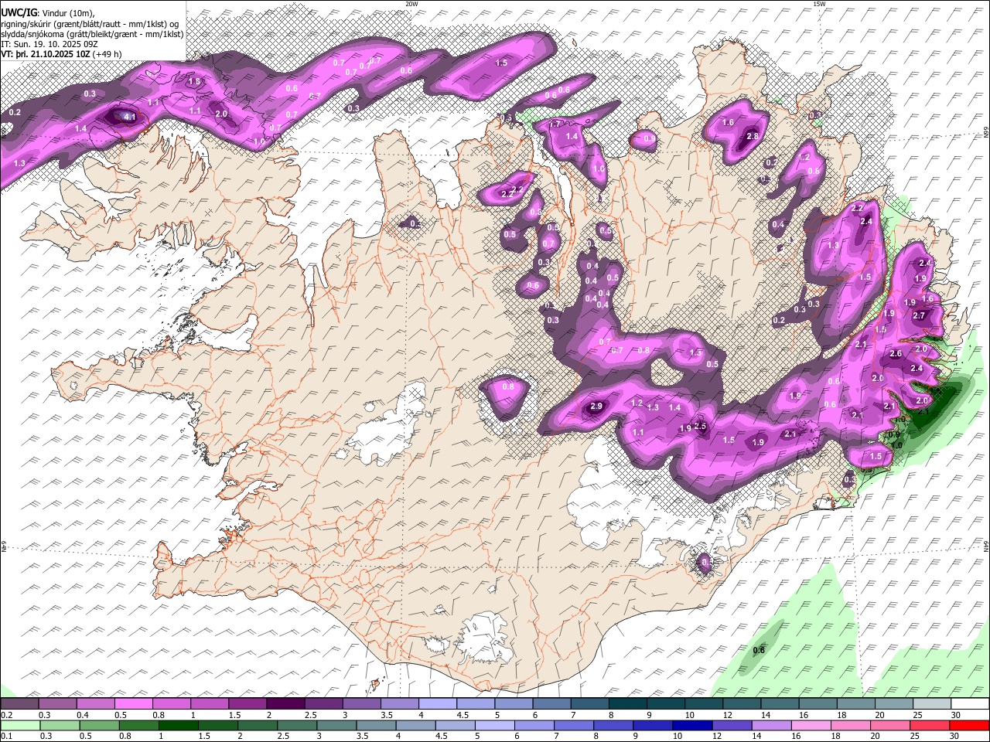
Task: Click the 0.6 rain value over the southeast sea
Action: click(x=759, y=650)
